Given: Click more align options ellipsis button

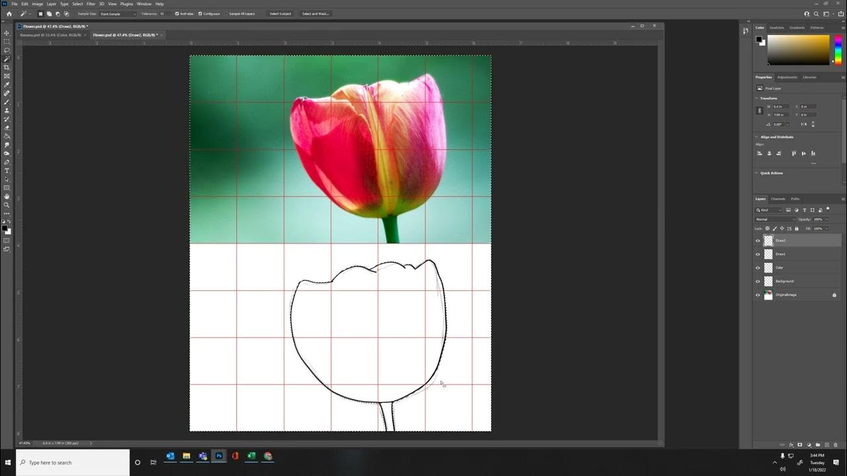Looking at the screenshot, I should pos(813,163).
